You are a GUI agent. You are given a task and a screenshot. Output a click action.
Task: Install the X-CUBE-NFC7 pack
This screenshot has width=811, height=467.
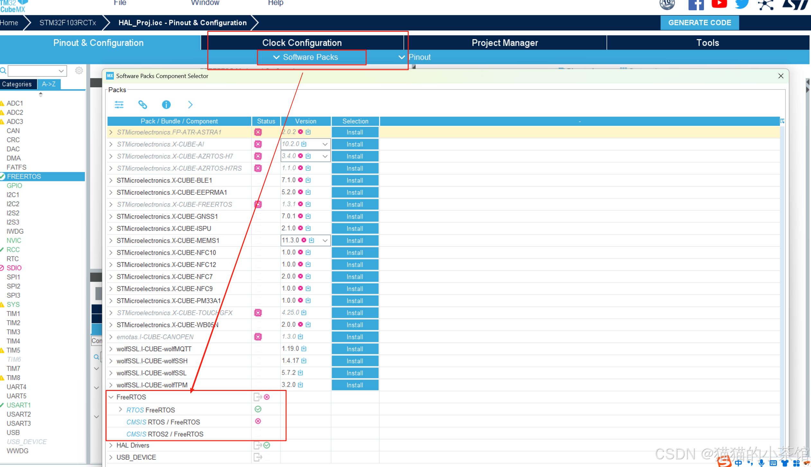(x=355, y=277)
